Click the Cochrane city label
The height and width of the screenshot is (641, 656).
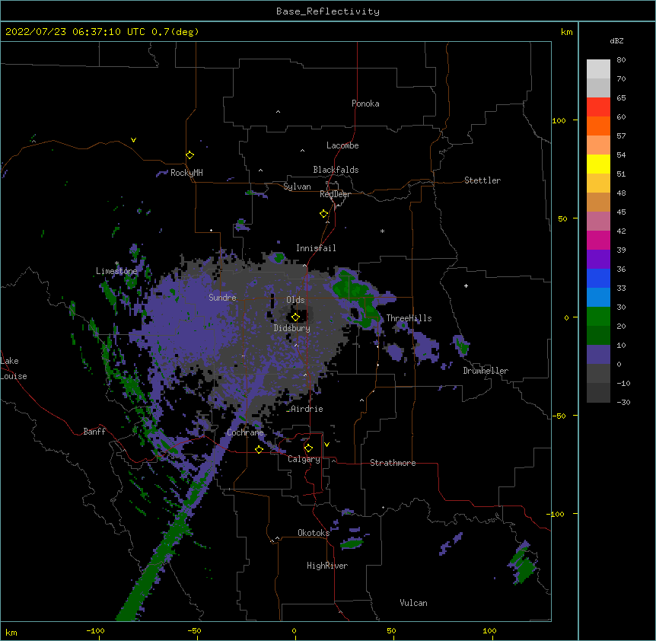pyautogui.click(x=246, y=432)
